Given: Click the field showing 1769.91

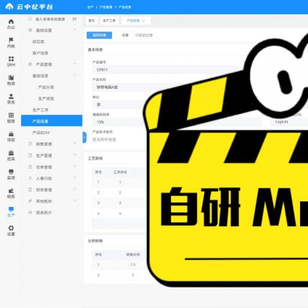Looking at the screenshot, I should [x=289, y=122].
